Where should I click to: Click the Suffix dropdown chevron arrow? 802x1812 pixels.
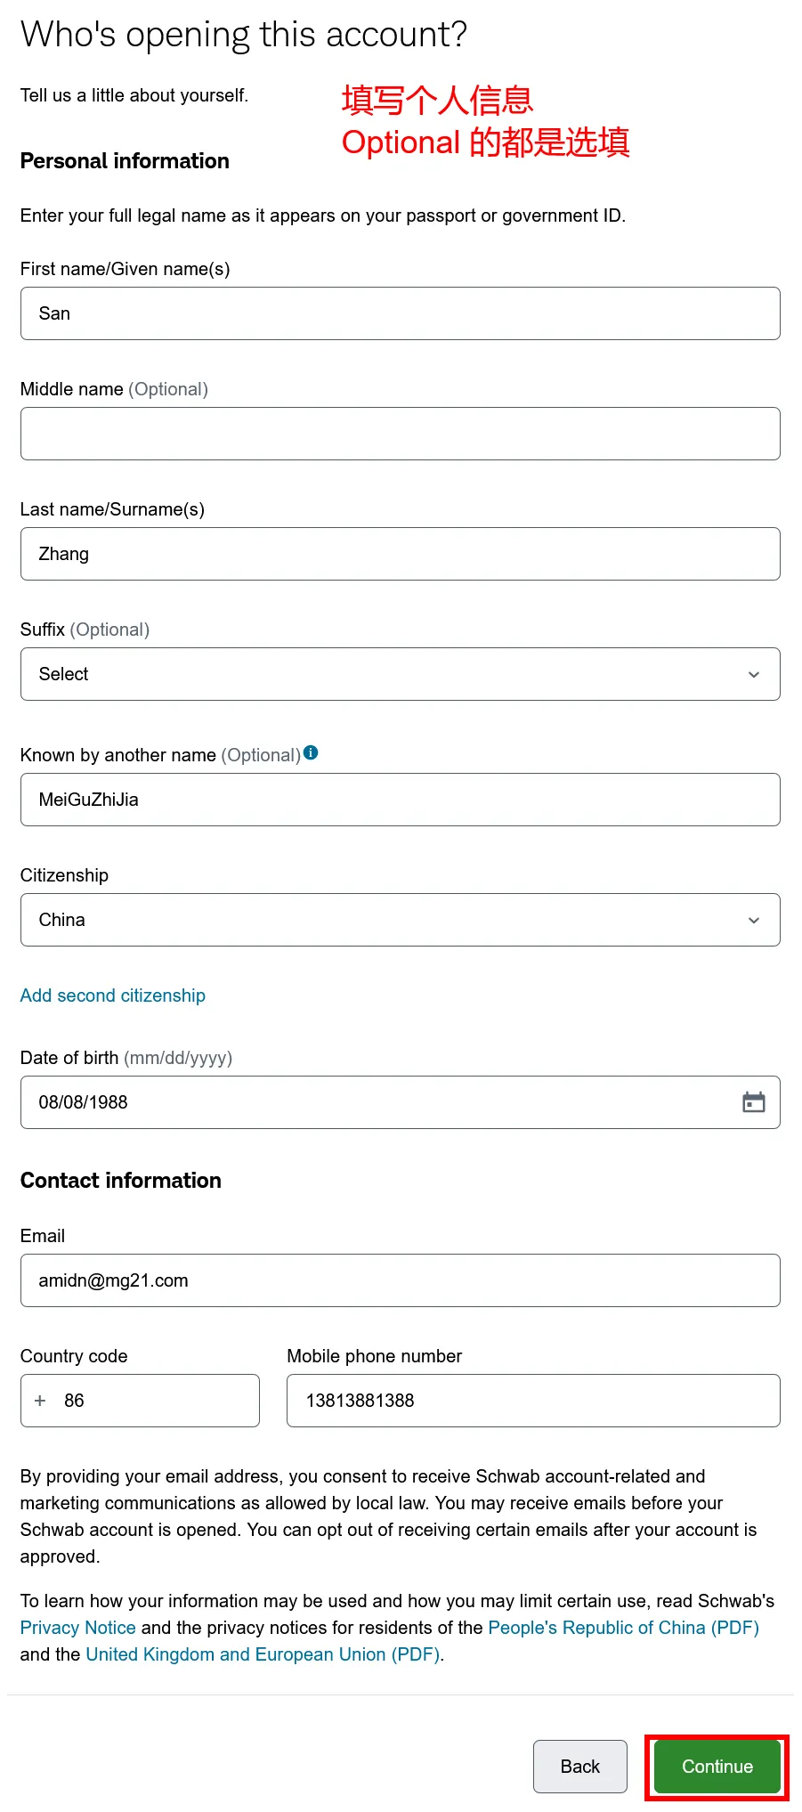[753, 674]
